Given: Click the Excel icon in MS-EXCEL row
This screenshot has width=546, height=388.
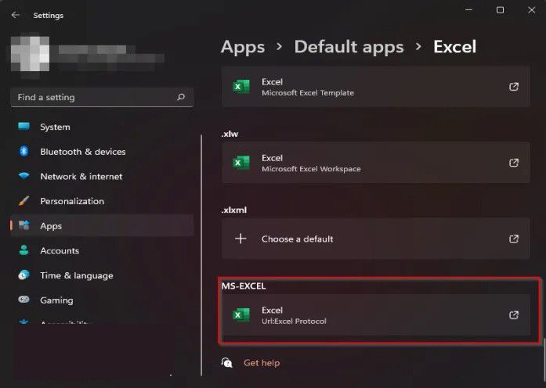Looking at the screenshot, I should 241,315.
